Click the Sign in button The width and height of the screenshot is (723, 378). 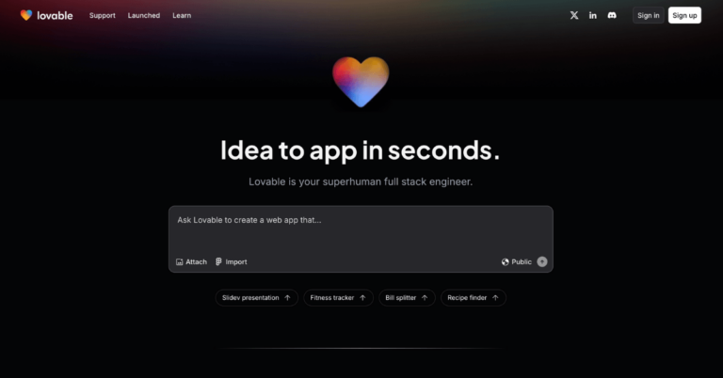649,15
